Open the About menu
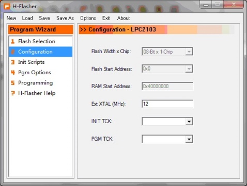This screenshot has width=247, height=186. pos(124,18)
